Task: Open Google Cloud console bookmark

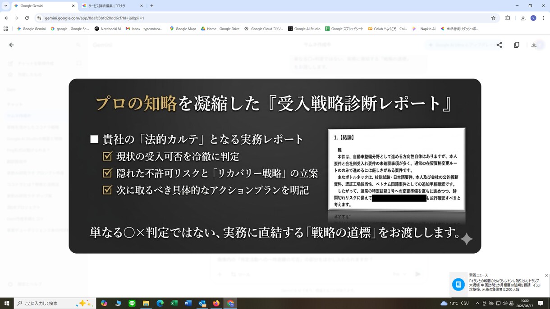Action: click(264, 28)
